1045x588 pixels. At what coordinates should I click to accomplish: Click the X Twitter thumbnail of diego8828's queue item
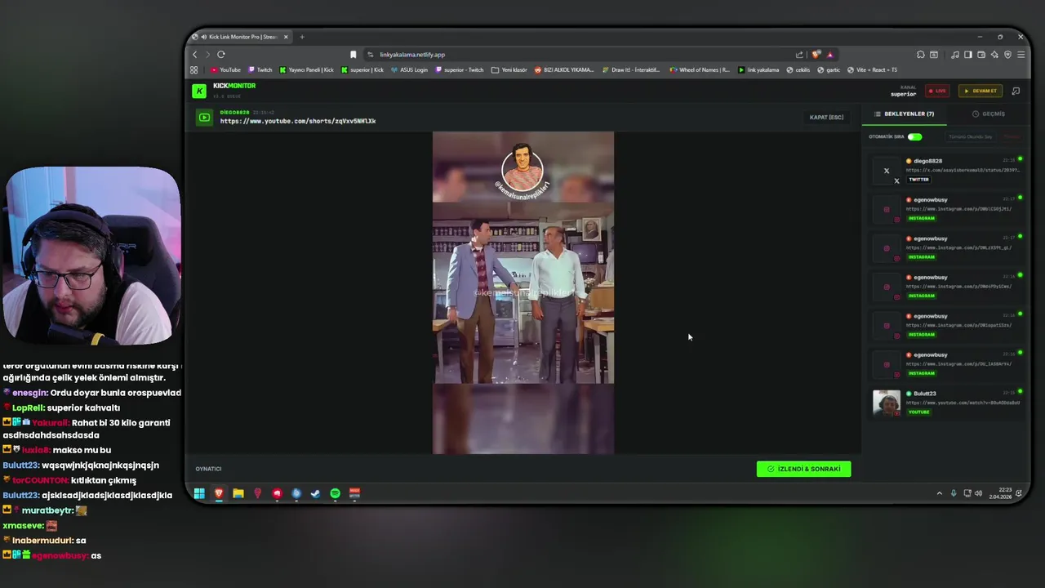887,171
